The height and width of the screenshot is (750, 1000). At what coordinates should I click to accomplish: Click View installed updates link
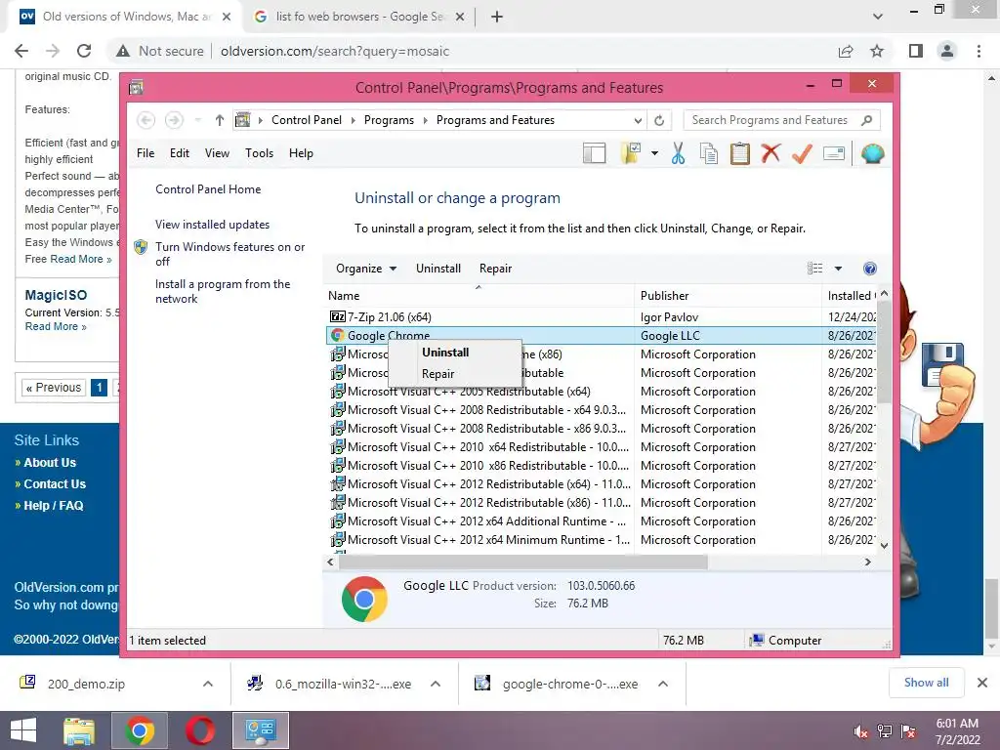(x=212, y=225)
